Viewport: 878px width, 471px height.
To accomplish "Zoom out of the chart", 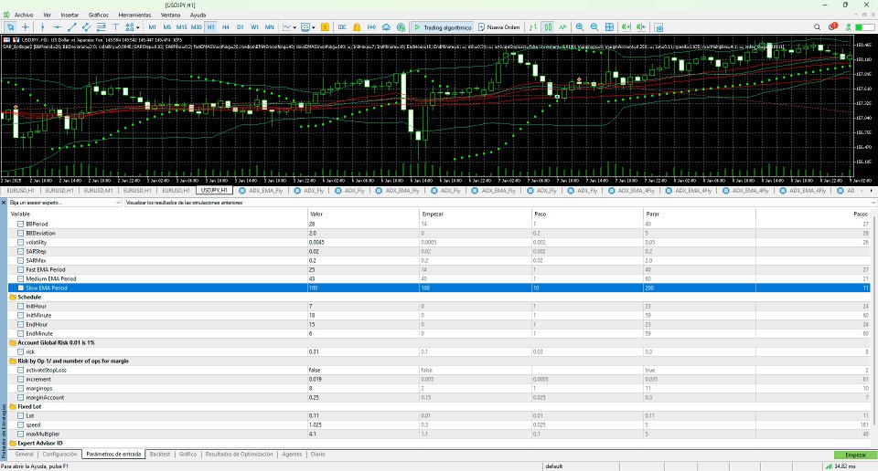I will pos(594,26).
